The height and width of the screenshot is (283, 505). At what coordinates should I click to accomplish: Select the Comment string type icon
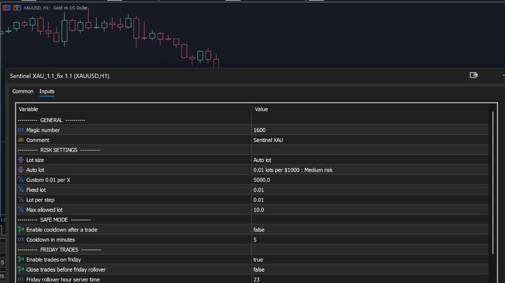tap(21, 140)
